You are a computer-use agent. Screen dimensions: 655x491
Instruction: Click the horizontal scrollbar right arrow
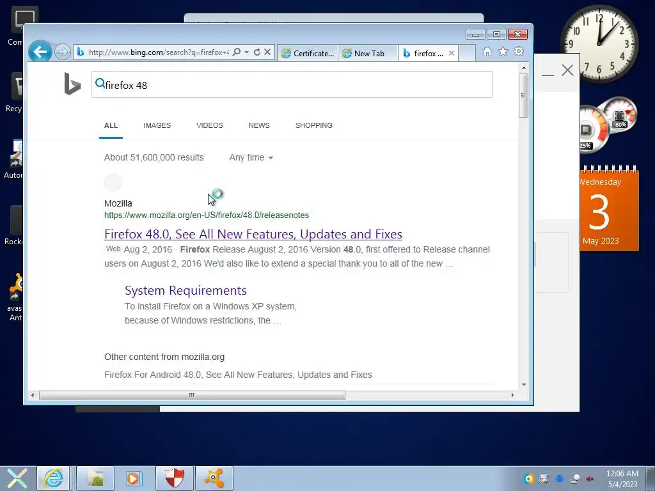pos(512,395)
